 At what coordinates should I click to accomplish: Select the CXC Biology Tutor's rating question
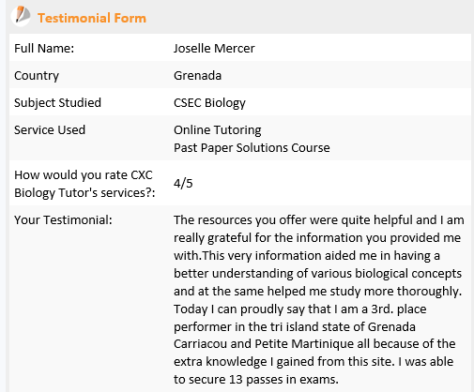click(84, 184)
